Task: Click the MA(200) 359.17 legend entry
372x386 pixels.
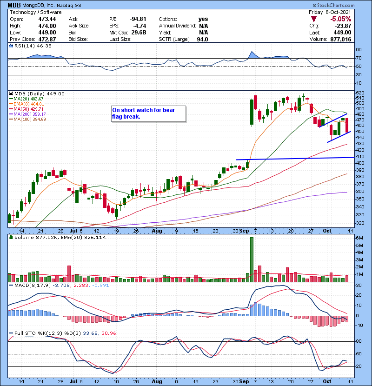Action: [27, 114]
